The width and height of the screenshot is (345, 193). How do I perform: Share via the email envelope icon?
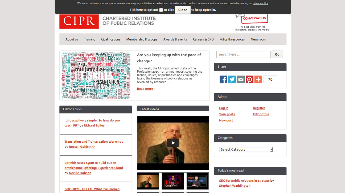(x=241, y=80)
